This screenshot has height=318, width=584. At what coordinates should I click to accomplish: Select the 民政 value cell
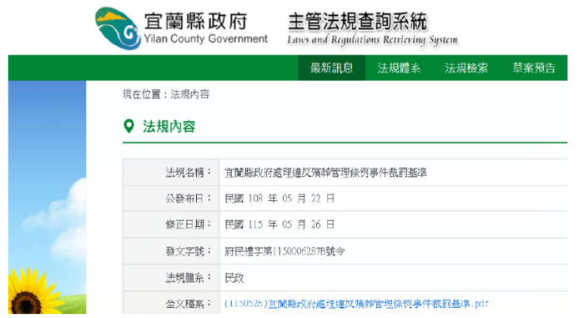click(394, 278)
